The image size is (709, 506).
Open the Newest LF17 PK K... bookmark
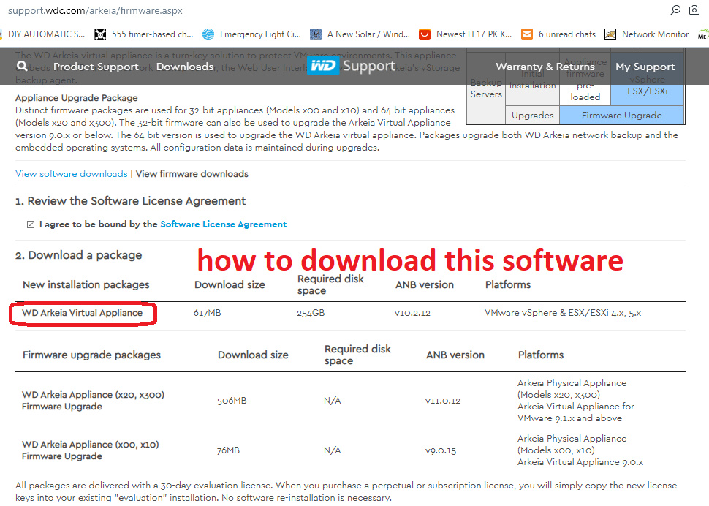click(x=466, y=34)
